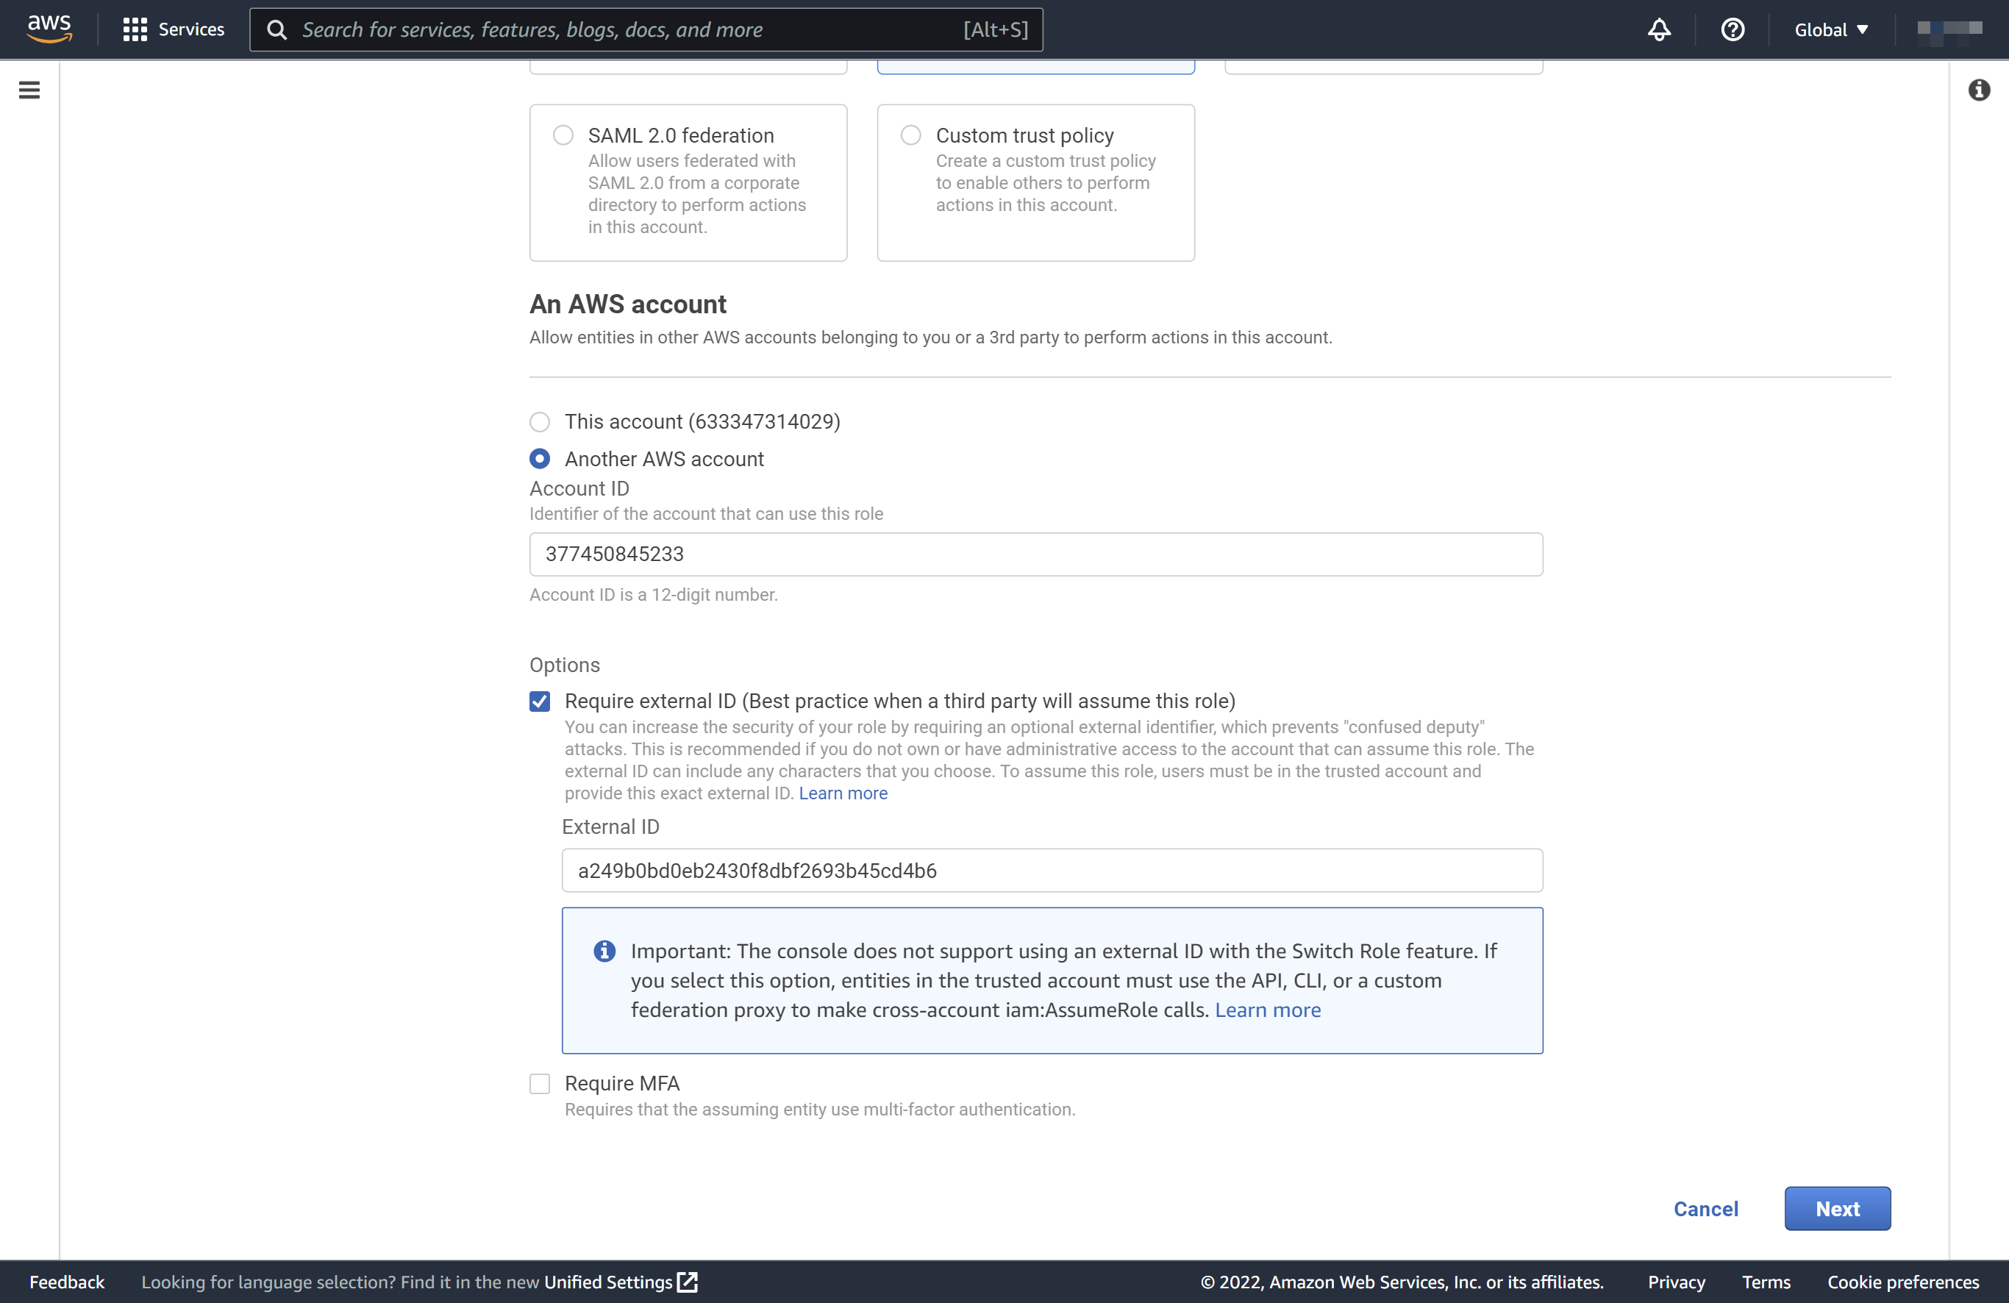The width and height of the screenshot is (2009, 1303).
Task: Open Learn more in Important notice
Action: [1267, 1010]
